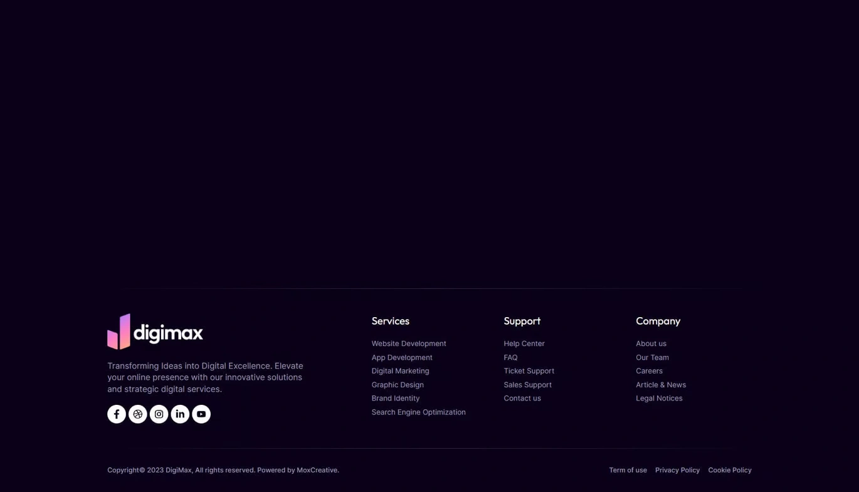This screenshot has width=859, height=492.
Task: Click the Contact us link
Action: click(522, 398)
